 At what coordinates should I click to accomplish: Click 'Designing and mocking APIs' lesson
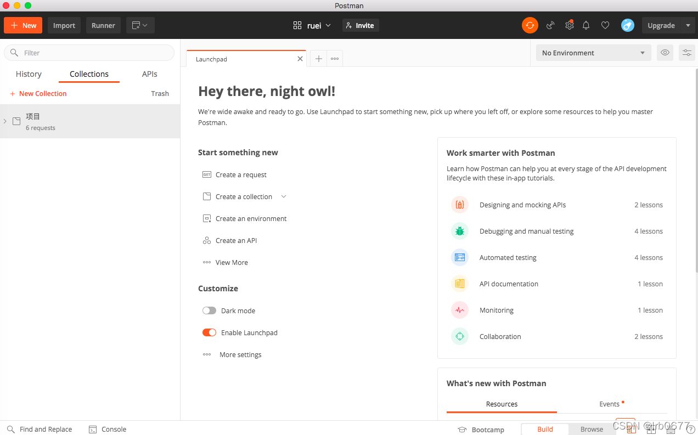tap(522, 205)
